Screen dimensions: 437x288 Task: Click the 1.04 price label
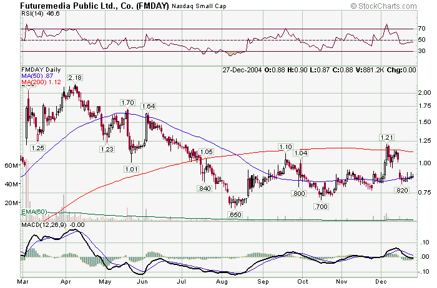coord(301,153)
